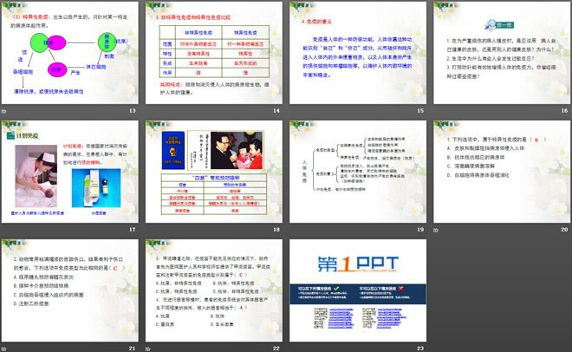Click animation star icon under slide 13
The height and width of the screenshot is (352, 572).
(x=4, y=111)
